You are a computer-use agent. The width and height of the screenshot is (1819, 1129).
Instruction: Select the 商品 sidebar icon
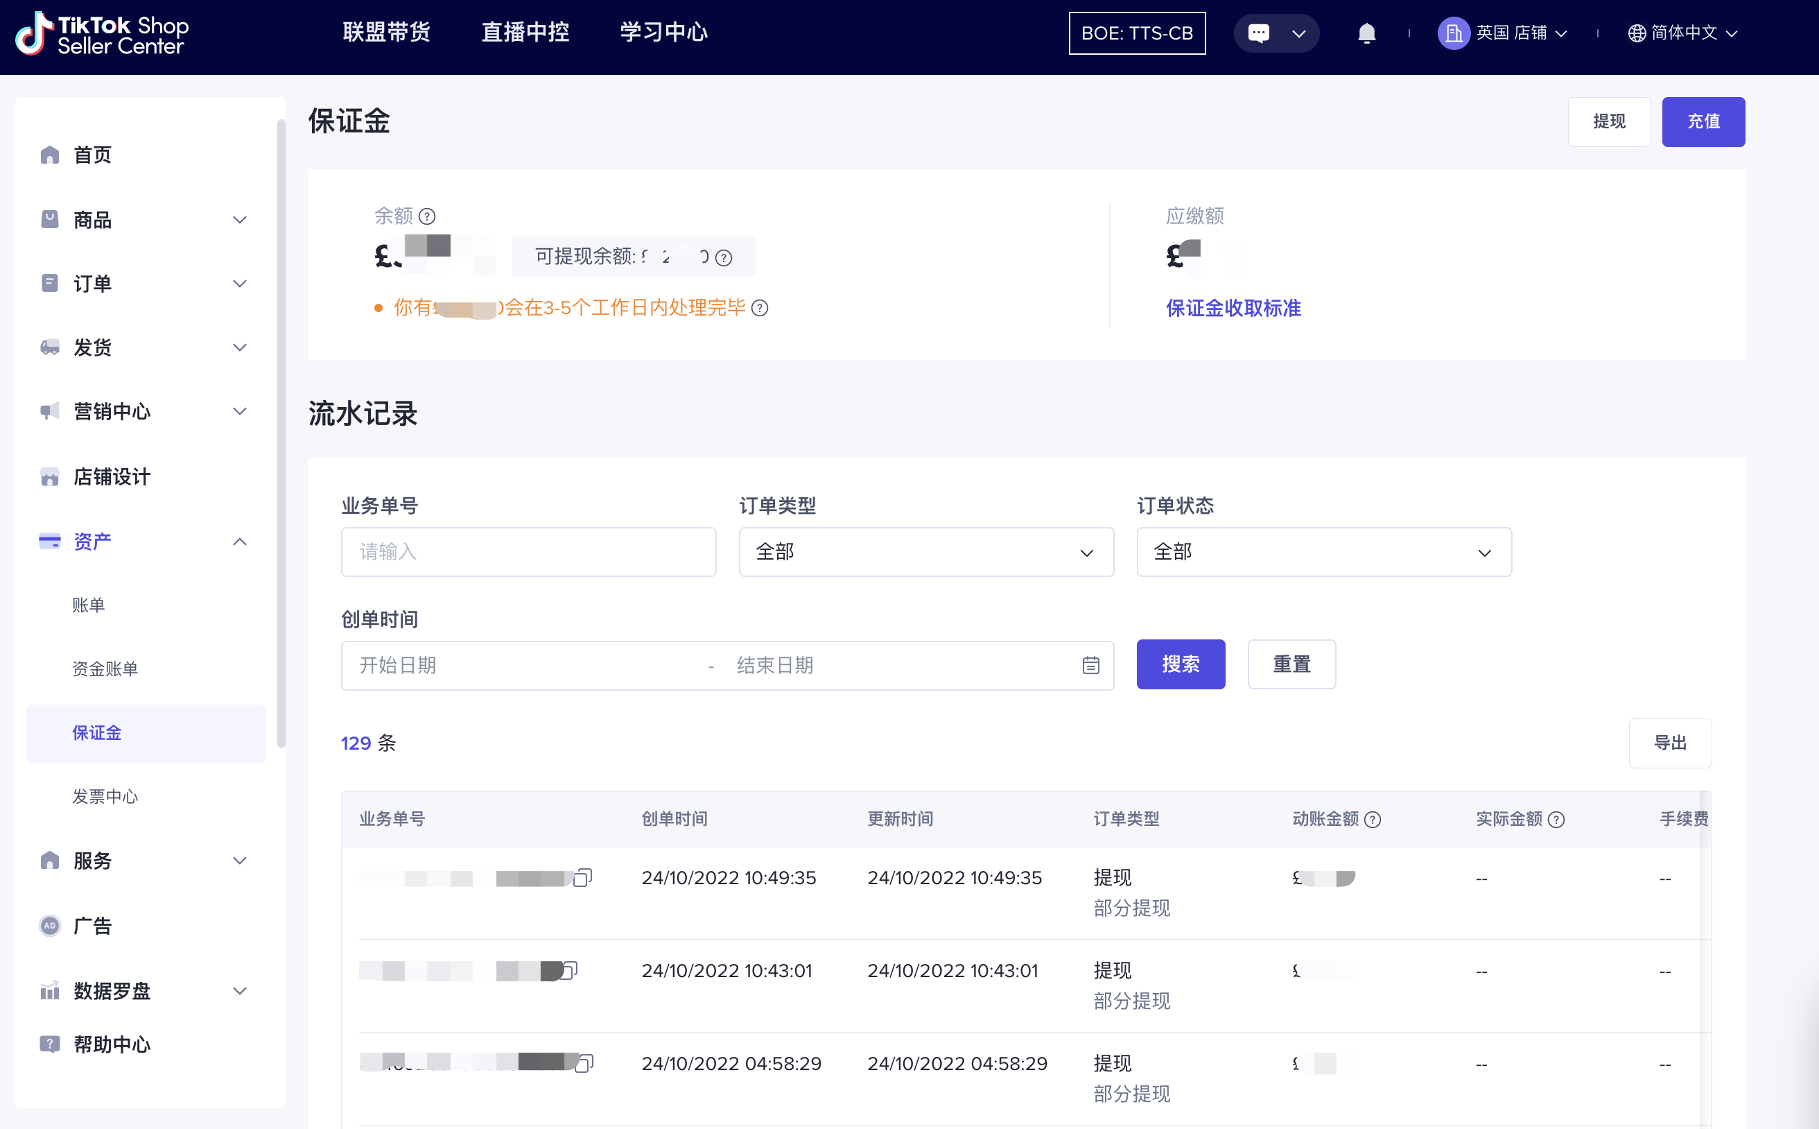[49, 218]
